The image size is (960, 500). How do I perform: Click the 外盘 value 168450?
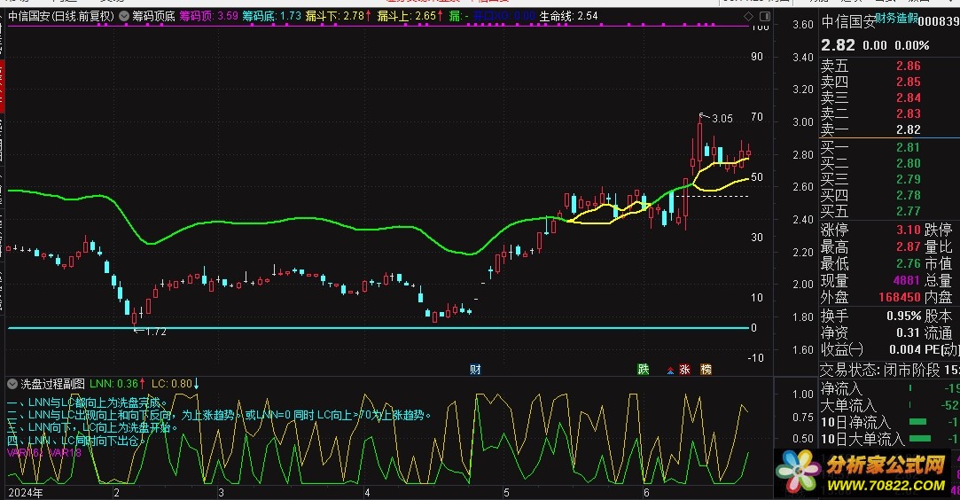[x=900, y=297]
